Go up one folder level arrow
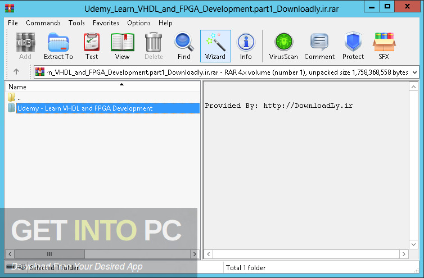The image size is (424, 278). click(x=16, y=72)
